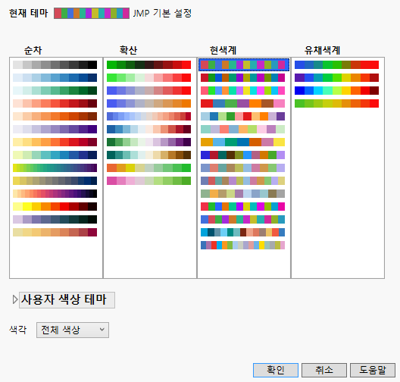Pick the purple-blue-green-yellow-red spectral theme
This screenshot has height=382, width=400.
tap(336, 77)
